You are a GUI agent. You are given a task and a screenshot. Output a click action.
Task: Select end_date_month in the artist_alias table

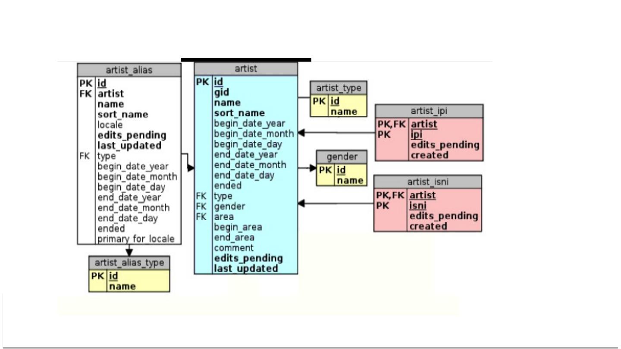[x=133, y=208]
